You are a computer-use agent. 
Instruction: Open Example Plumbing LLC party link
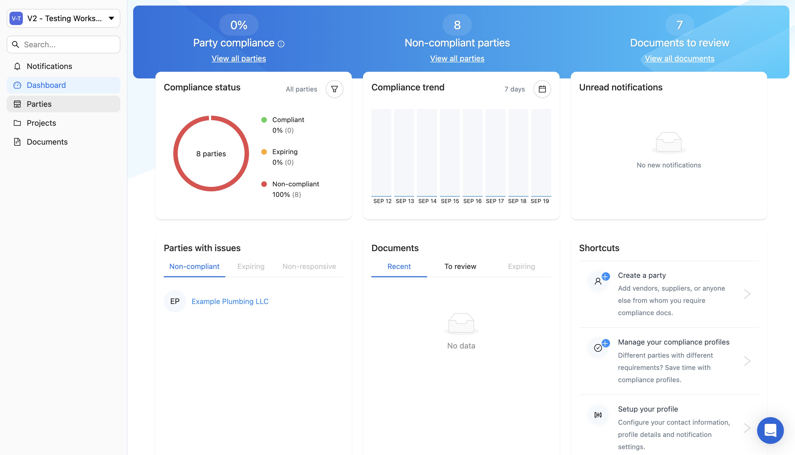pyautogui.click(x=230, y=301)
